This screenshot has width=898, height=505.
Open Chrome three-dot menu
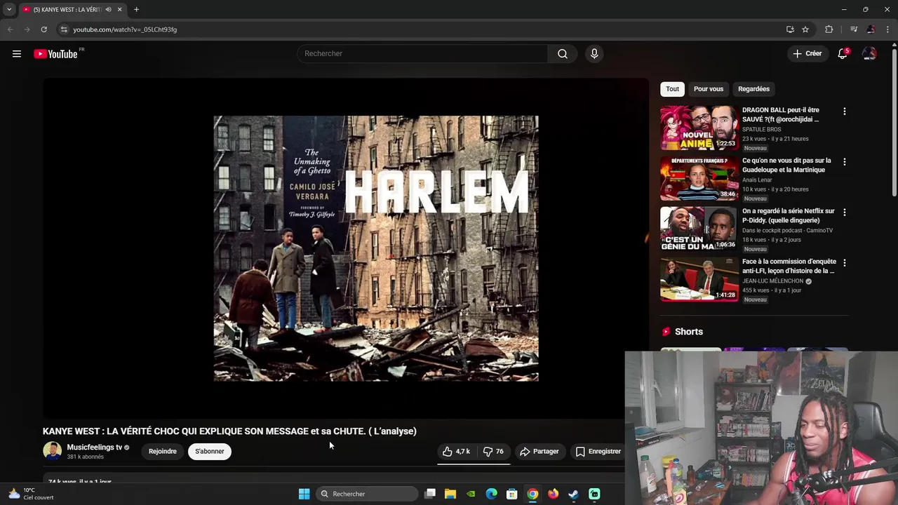pos(888,29)
